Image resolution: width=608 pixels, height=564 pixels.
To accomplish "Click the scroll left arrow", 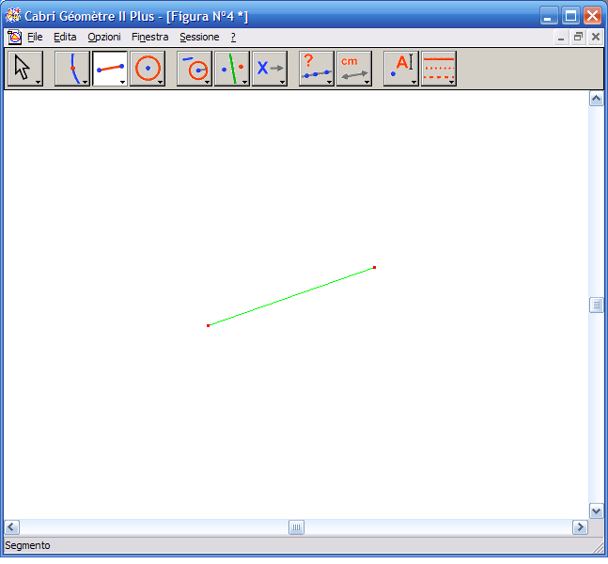I will coord(12,527).
